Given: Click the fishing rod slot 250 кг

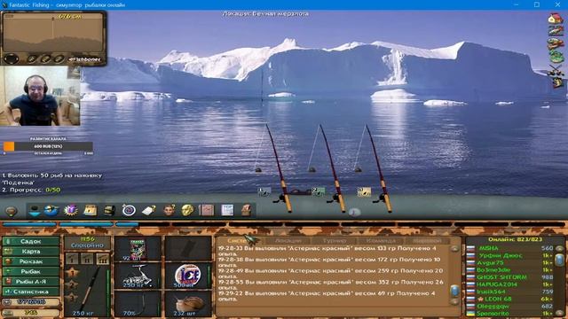Looking at the screenshot, I should (x=87, y=292).
